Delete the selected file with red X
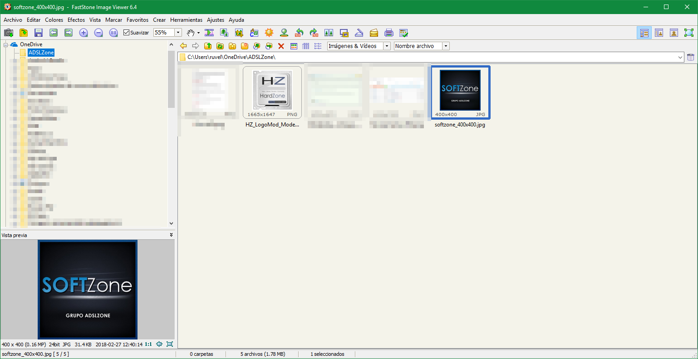This screenshot has width=698, height=359. pyautogui.click(x=281, y=46)
